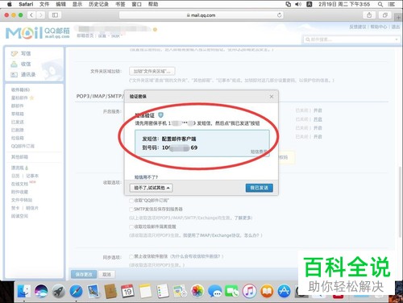Click the mail.qq.com address bar
This screenshot has width=403, height=303.
tap(201, 15)
